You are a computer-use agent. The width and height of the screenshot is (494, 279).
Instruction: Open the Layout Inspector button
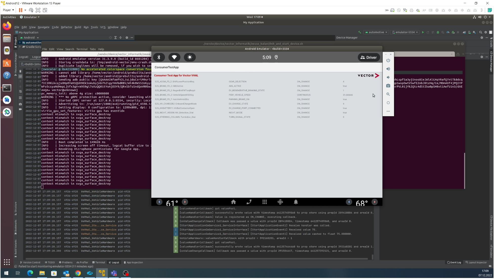[x=476, y=262]
